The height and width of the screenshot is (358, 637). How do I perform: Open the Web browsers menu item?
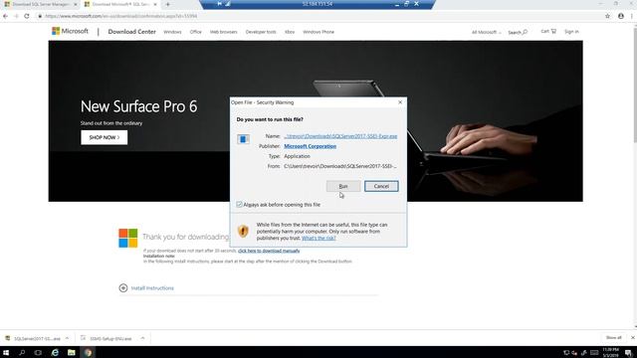(x=223, y=32)
